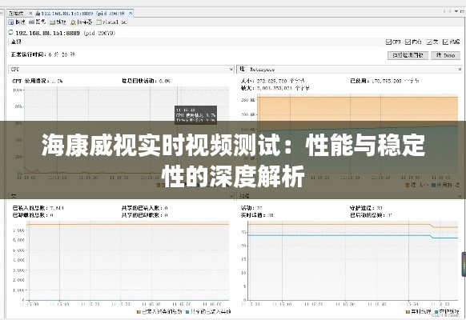
Task: Open the 概述 overview sub-tab
Action: click(18, 22)
